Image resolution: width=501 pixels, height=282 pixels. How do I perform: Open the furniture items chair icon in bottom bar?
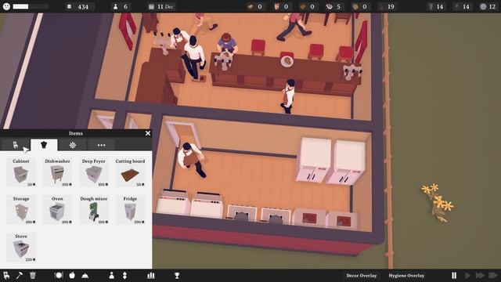click(6, 275)
